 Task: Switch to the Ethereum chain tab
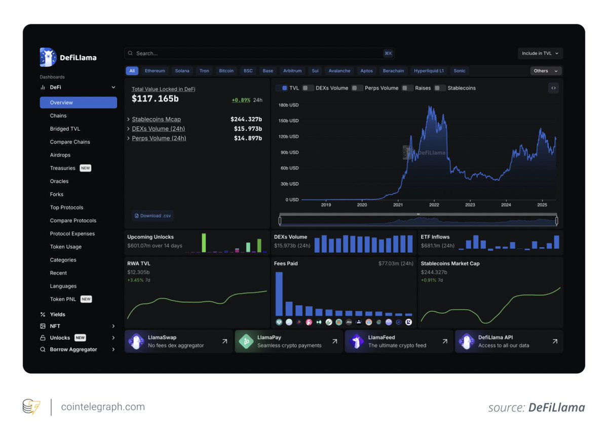click(155, 71)
